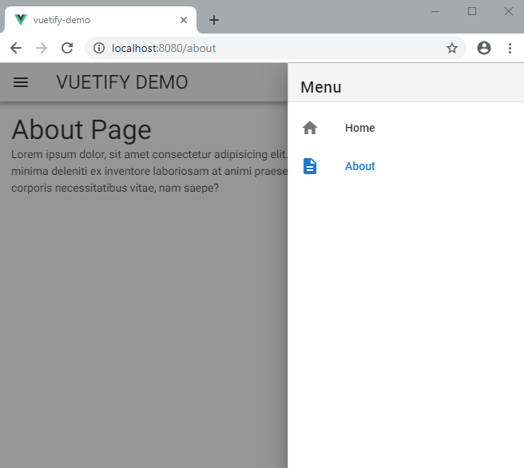Click the dimmed About Page heading to dismiss drawer
The width and height of the screenshot is (524, 468).
pos(81,129)
